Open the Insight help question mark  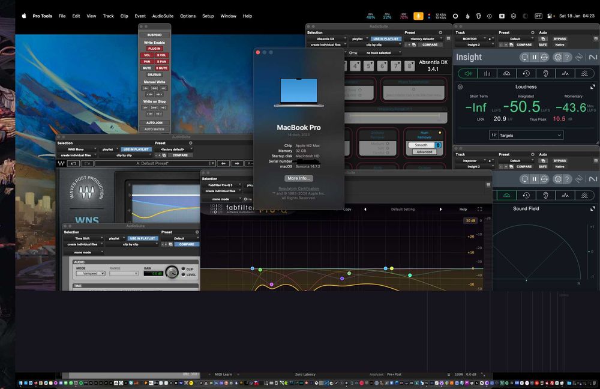567,57
